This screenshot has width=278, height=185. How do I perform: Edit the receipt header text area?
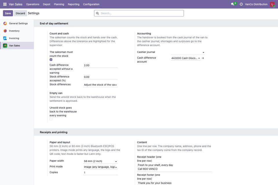(174, 167)
